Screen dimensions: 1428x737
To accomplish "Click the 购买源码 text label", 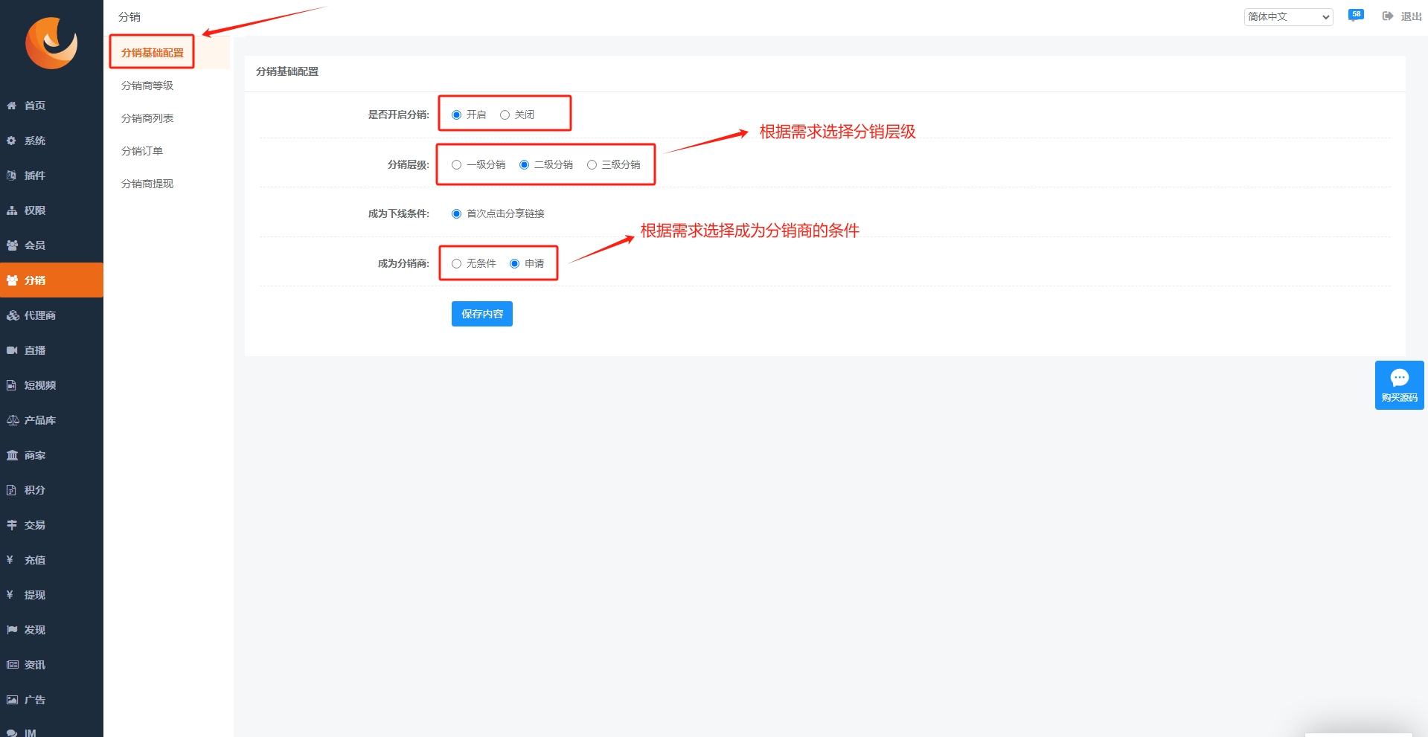I will [x=1400, y=398].
